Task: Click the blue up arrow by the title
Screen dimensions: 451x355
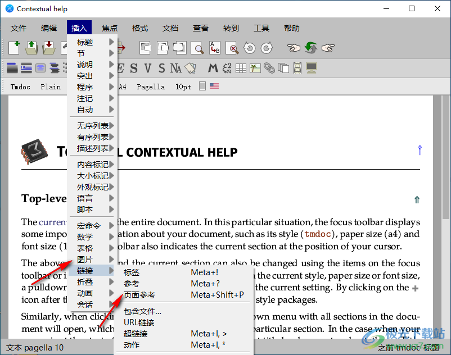Action: pyautogui.click(x=420, y=150)
